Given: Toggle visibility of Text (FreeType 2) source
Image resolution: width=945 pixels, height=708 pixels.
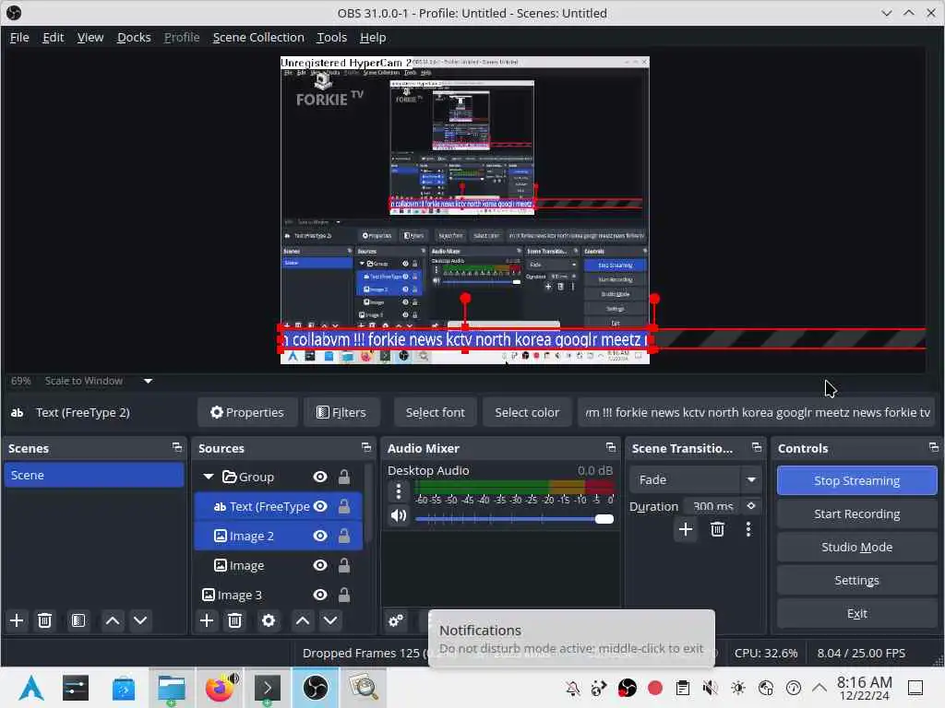Looking at the screenshot, I should click(320, 506).
